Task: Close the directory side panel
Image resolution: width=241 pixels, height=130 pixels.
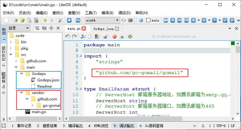Action: (x=58, y=28)
